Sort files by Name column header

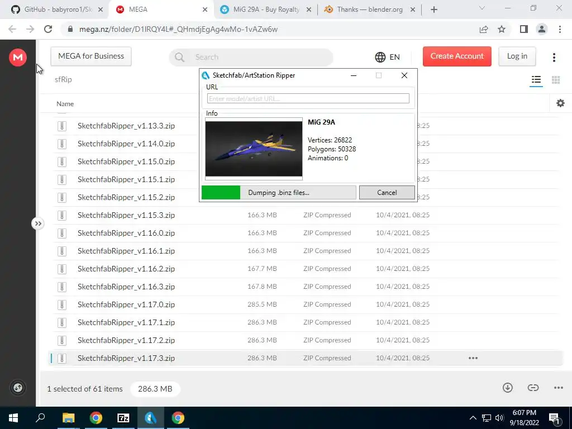(65, 104)
